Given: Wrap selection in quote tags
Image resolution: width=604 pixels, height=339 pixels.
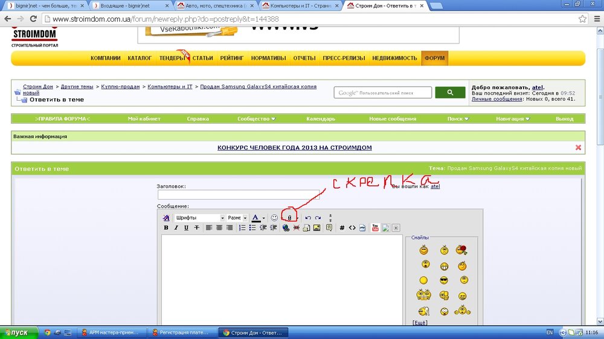Looking at the screenshot, I should 329,228.
